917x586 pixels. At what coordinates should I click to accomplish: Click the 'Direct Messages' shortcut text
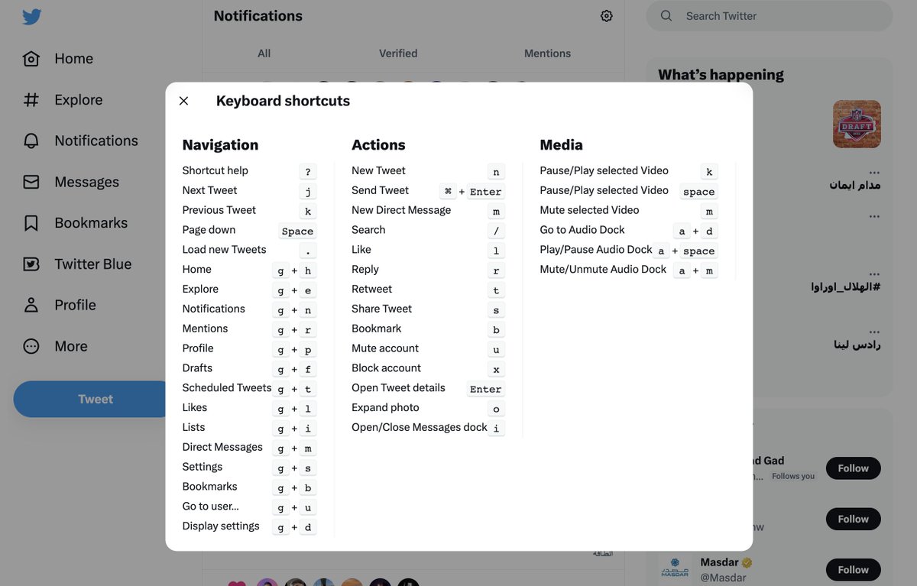tap(222, 447)
